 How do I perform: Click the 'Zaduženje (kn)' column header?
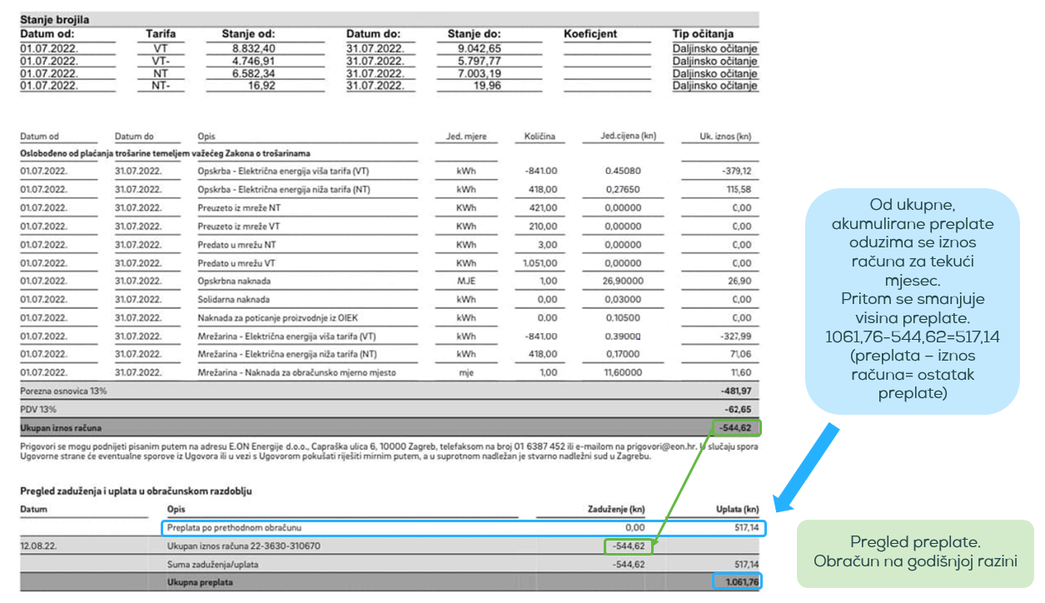click(617, 509)
